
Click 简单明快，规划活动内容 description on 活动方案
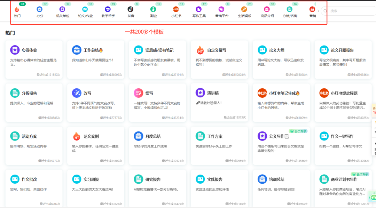tap(28, 146)
